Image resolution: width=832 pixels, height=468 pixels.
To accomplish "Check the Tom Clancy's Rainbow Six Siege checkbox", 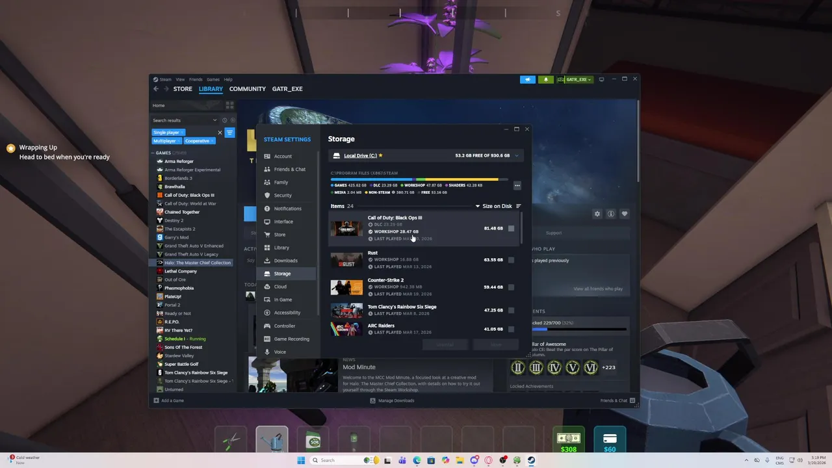I will click(511, 310).
